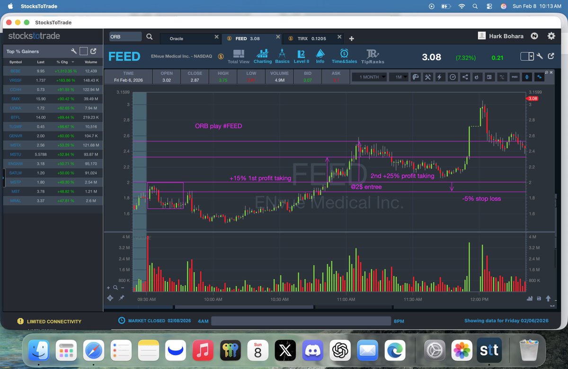The width and height of the screenshot is (568, 369).
Task: Open Time&Sales window
Action: click(344, 56)
